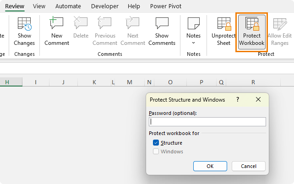Click the Protect Workbook button
The width and height of the screenshot is (294, 184).
point(251,32)
